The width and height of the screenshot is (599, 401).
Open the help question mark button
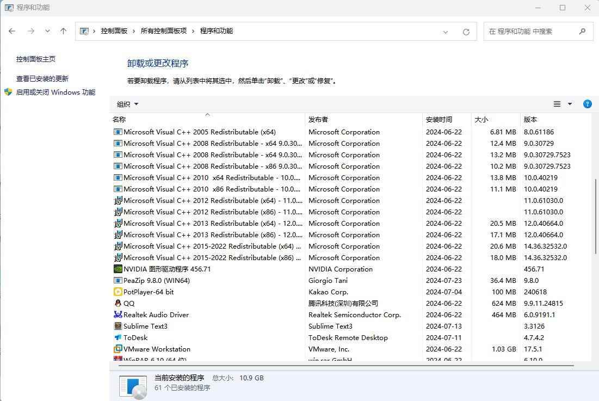click(588, 104)
